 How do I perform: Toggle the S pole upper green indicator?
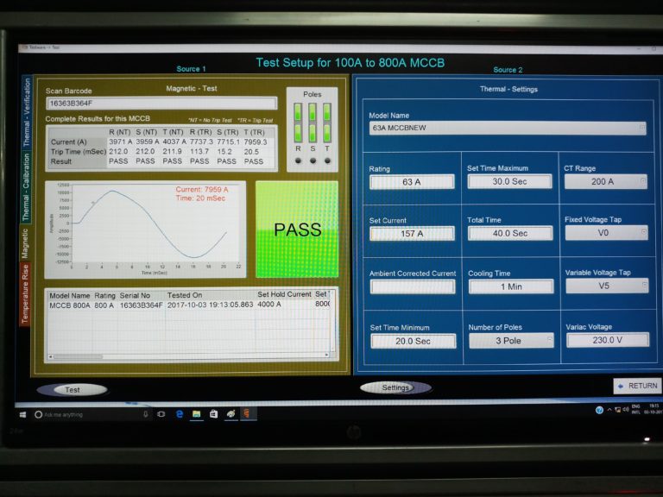coord(313,112)
